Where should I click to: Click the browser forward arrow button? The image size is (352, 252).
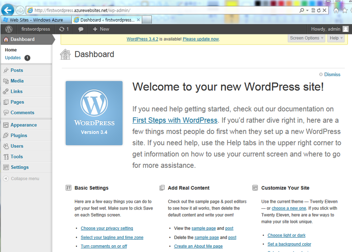(x=20, y=10)
